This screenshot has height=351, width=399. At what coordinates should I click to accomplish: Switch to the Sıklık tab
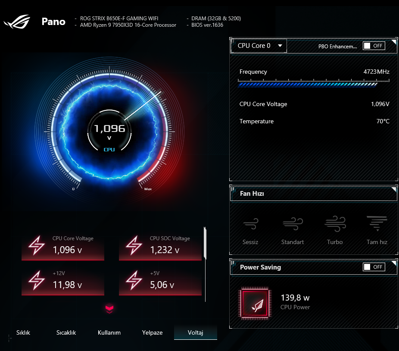(x=23, y=332)
